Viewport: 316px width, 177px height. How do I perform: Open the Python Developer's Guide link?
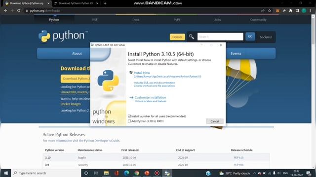[102, 141]
